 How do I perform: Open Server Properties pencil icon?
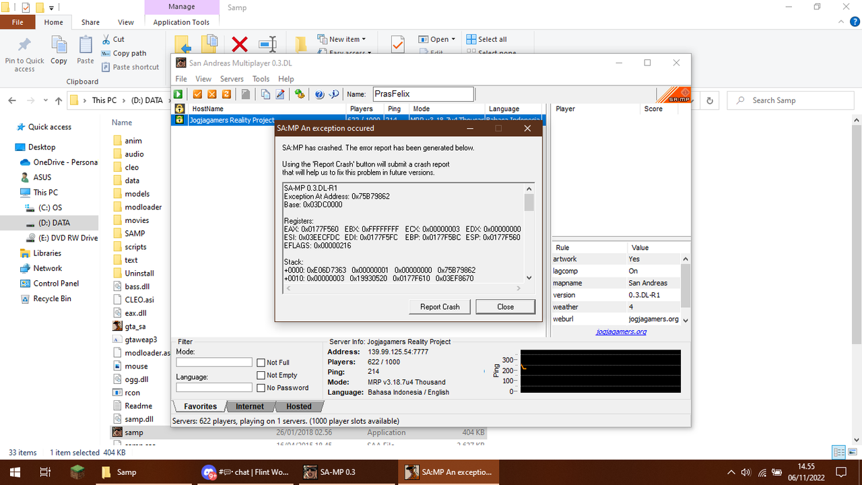tap(280, 94)
